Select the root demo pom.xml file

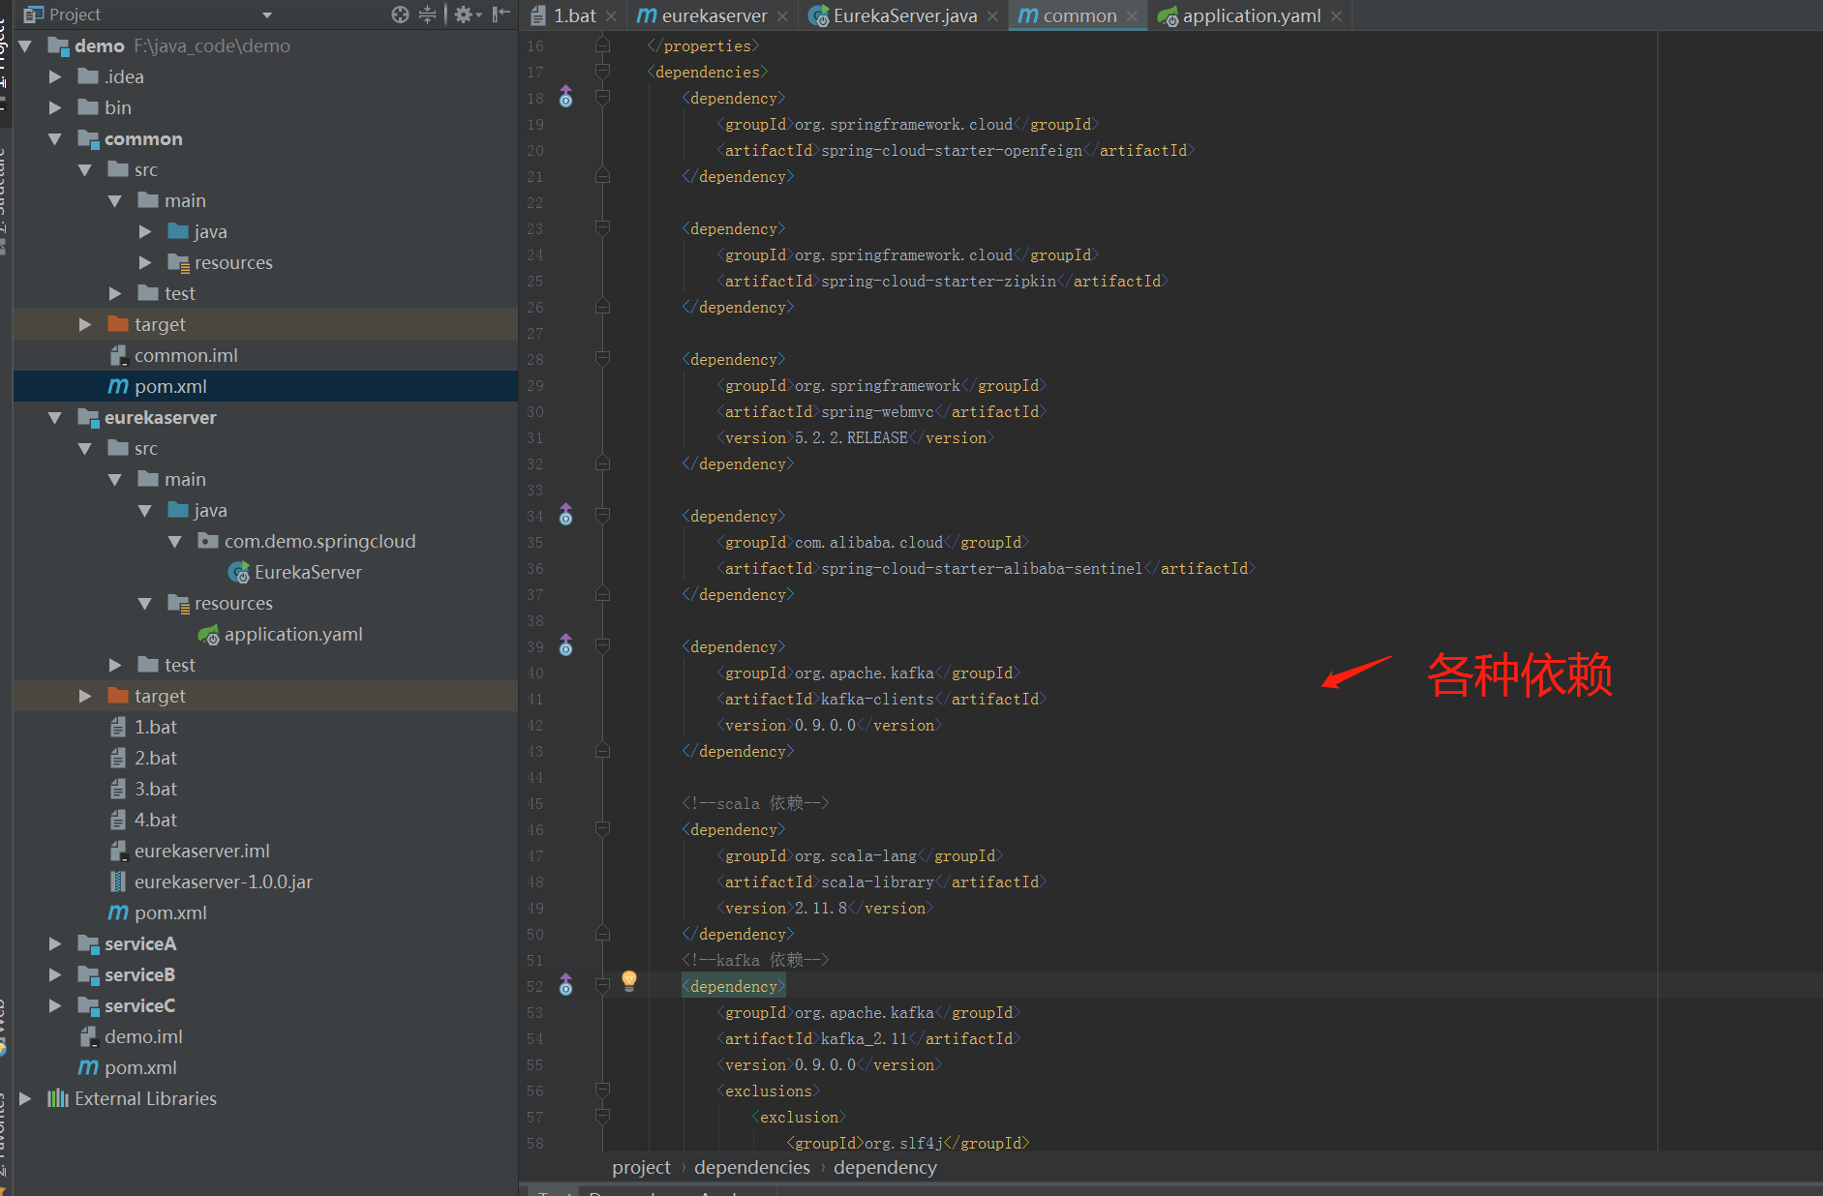coord(128,1067)
